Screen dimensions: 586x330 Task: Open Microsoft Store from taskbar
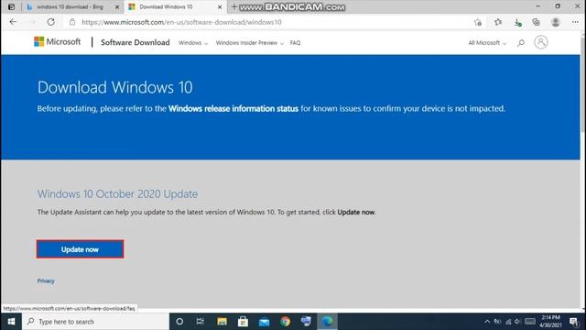[x=243, y=322]
